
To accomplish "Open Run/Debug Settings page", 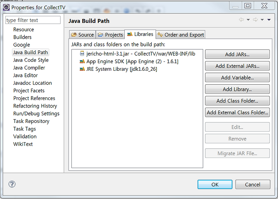I will pos(36,113).
